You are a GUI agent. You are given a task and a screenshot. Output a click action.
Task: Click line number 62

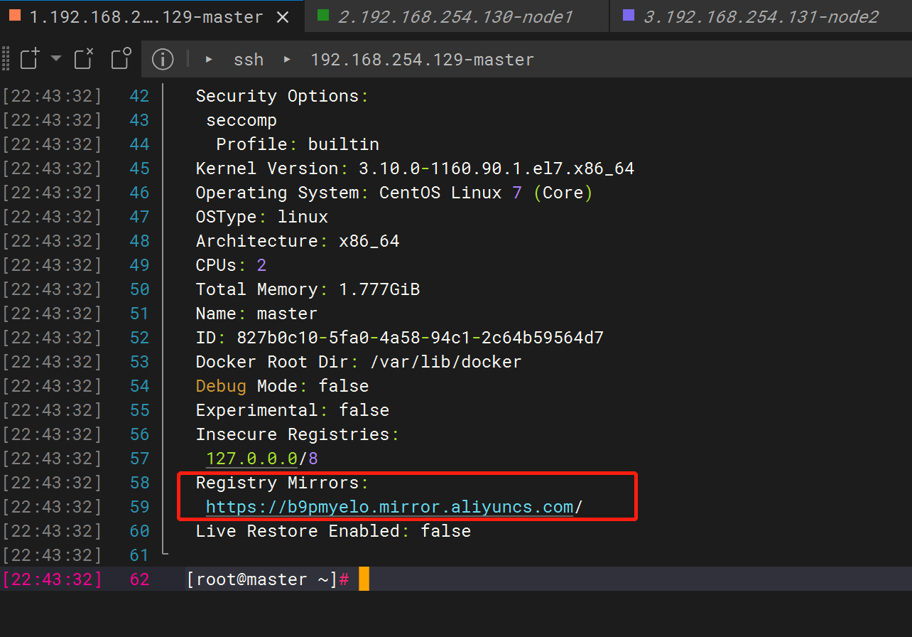click(140, 579)
